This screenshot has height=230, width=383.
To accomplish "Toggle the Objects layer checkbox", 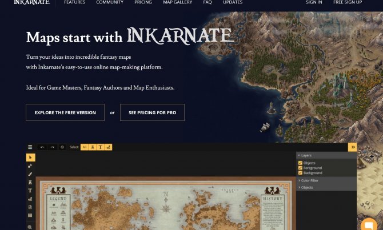I will [x=301, y=163].
